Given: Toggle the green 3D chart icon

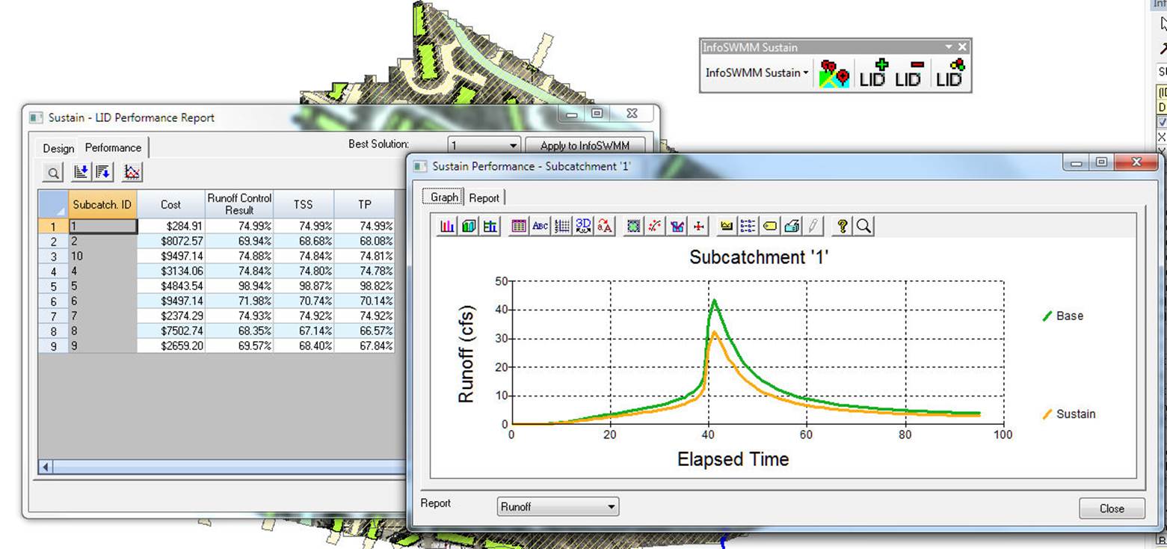Looking at the screenshot, I should tap(469, 226).
